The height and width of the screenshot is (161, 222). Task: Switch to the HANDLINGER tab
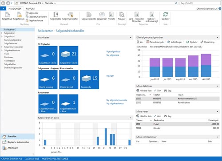tap(15, 9)
